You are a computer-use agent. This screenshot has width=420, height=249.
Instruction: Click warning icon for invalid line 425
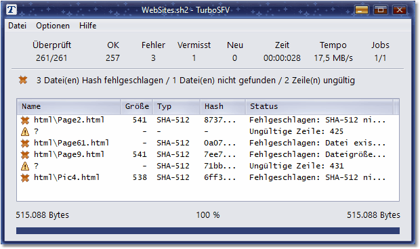[25, 131]
